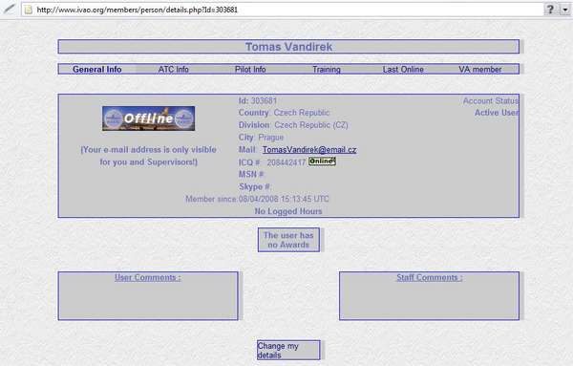This screenshot has width=573, height=366.
Task: Click the pencil edit icon beside address bar
Action: [x=10, y=8]
